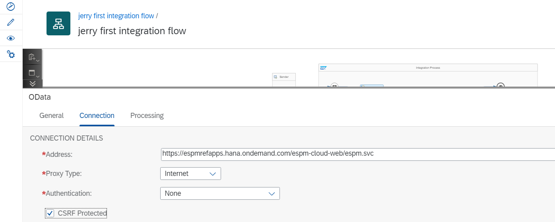Click the start message event in Integration Process

pos(334,86)
